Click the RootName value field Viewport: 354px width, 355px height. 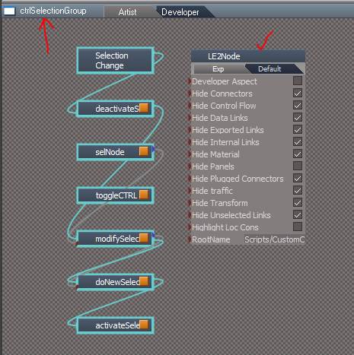point(274,239)
